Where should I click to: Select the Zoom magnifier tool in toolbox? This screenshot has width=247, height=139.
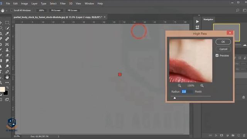point(1,82)
